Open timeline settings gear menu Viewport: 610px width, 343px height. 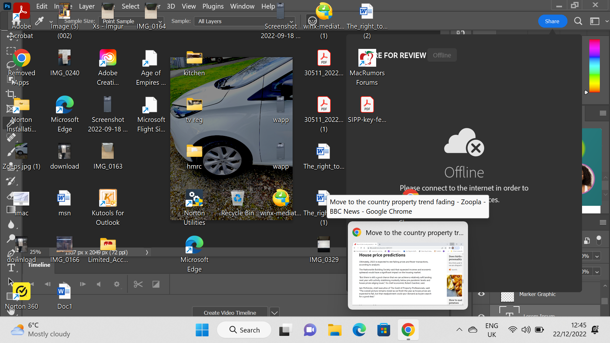click(117, 284)
